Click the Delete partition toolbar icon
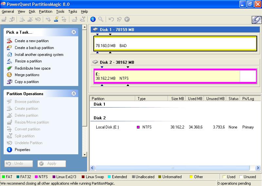This screenshot has width=262, height=186. point(30,19)
